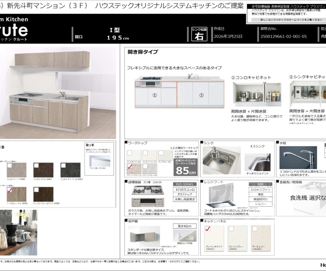
Task: Click the black square beside 水栓 heading
Action: pos(277,142)
